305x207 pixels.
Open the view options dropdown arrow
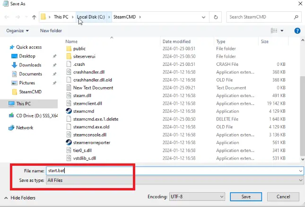[x=282, y=31]
